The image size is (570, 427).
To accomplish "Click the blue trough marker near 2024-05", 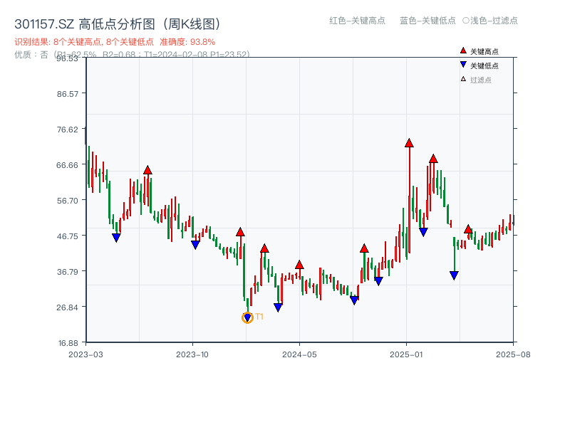I will pyautogui.click(x=279, y=306).
